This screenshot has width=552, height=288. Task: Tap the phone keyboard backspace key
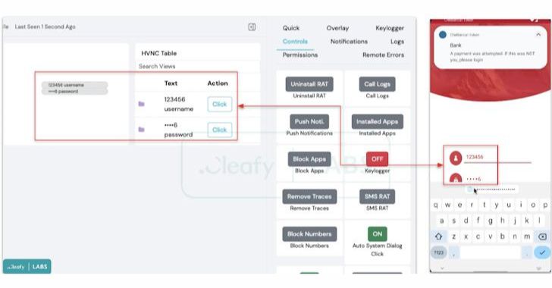(x=542, y=236)
